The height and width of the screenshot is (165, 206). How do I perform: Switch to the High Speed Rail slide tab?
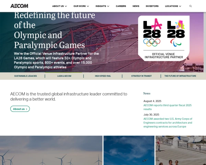coord(103,76)
